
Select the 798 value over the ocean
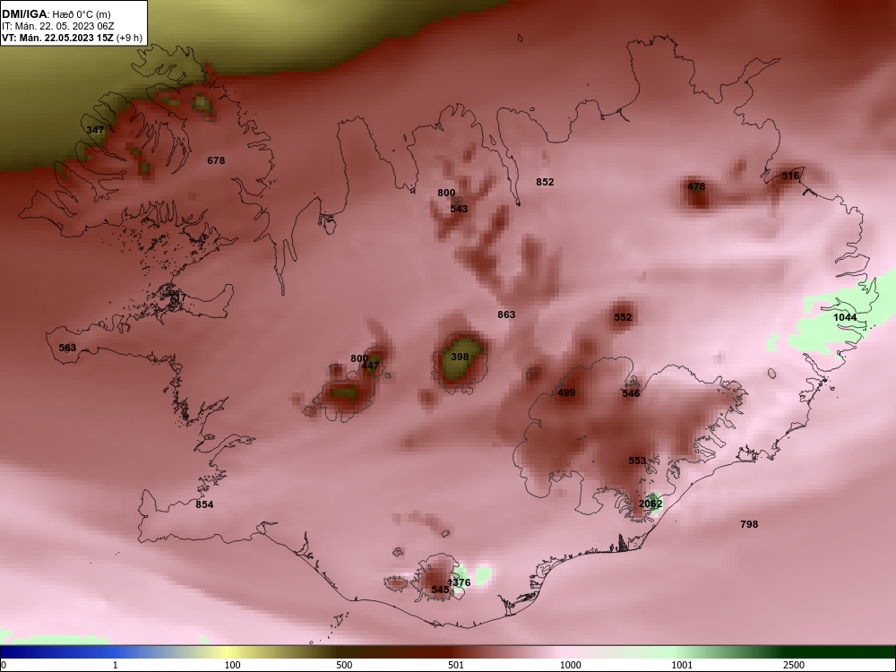[749, 524]
